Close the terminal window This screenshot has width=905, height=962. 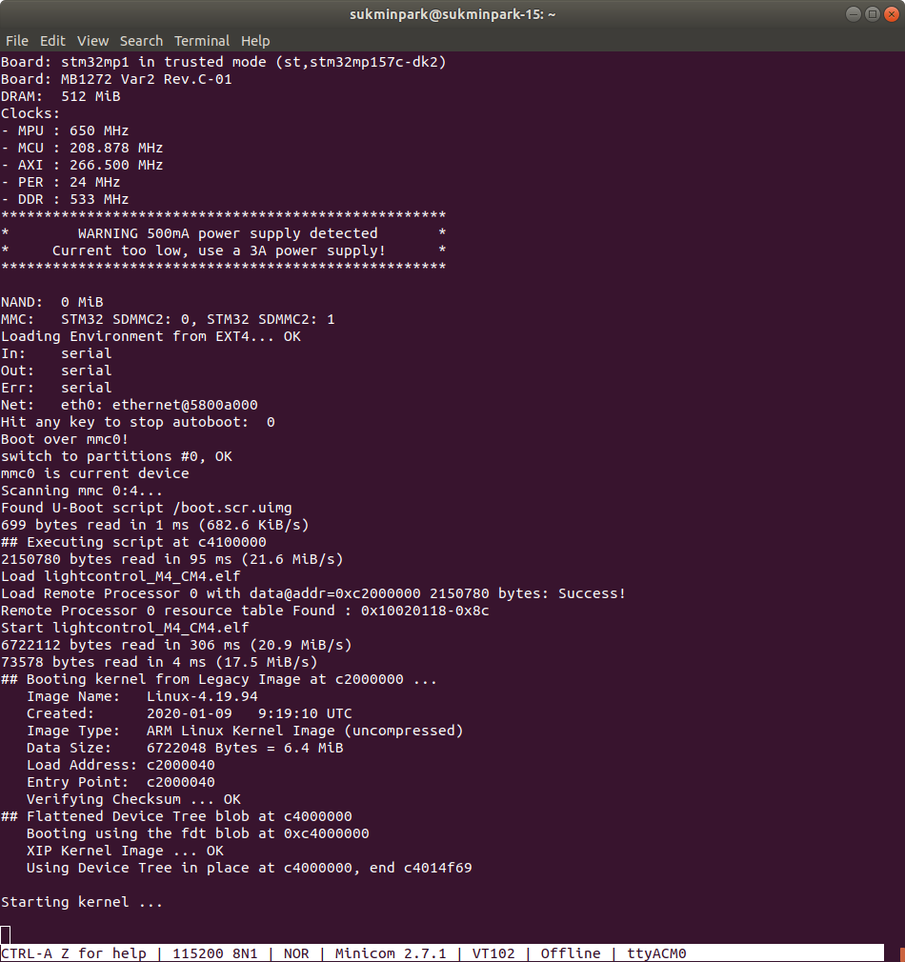tap(892, 14)
